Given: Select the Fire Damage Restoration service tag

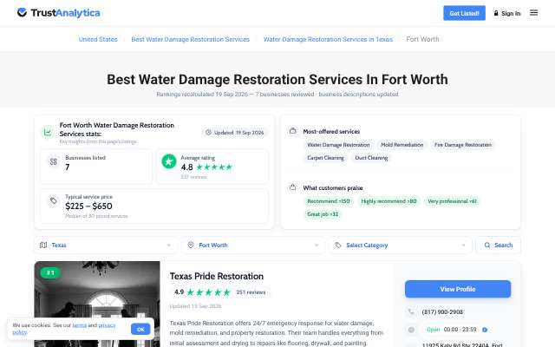Looking at the screenshot, I should pyautogui.click(x=463, y=145).
